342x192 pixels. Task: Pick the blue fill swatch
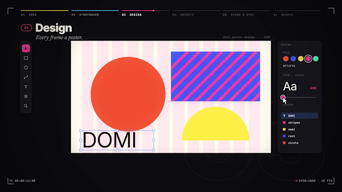point(293,59)
